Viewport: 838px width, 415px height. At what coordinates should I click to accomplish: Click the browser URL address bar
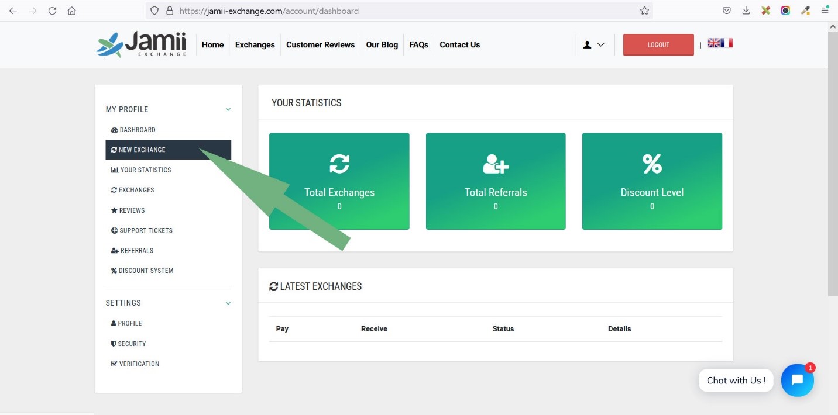[400, 11]
